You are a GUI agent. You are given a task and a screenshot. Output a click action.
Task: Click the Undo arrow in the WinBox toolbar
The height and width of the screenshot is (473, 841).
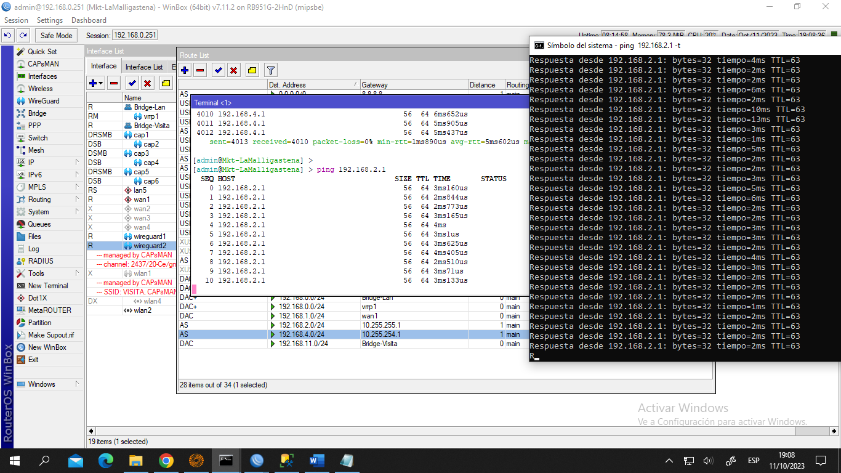[x=8, y=36]
